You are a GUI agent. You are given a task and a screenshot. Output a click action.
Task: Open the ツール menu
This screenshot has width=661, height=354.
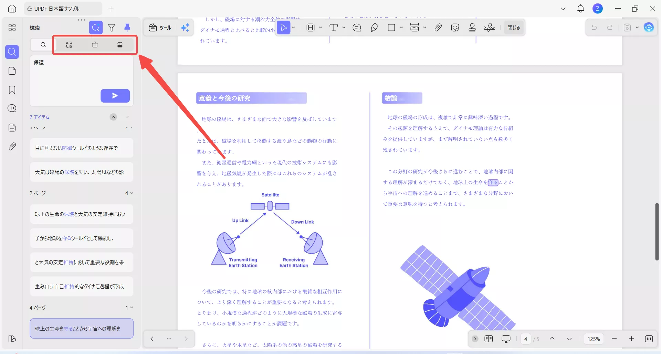160,28
